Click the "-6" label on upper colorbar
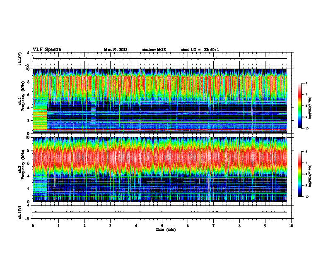 (306, 84)
